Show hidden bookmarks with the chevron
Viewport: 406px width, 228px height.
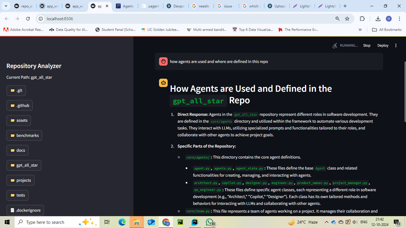pos(360,30)
